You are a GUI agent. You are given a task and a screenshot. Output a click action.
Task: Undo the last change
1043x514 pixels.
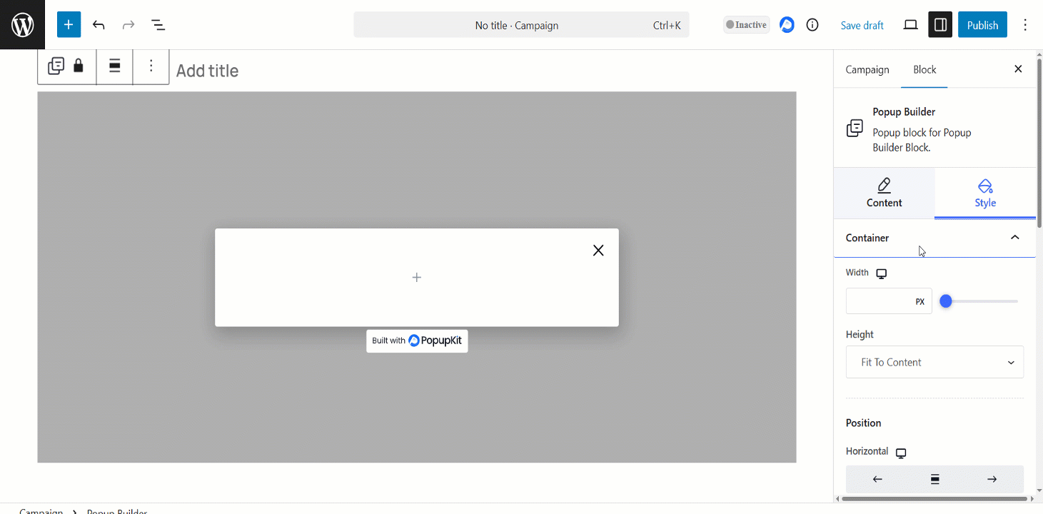click(x=99, y=25)
